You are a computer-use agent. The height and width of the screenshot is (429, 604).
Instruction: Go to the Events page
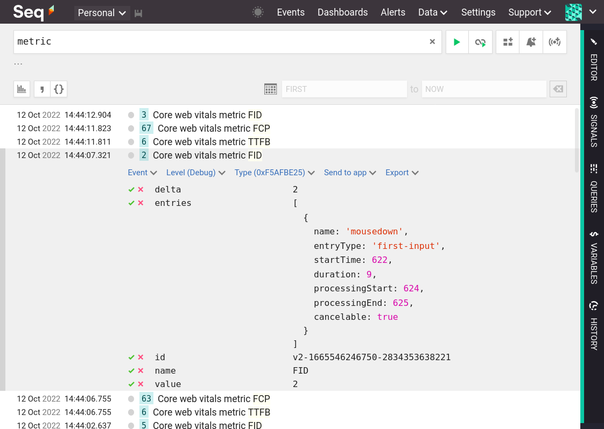point(291,12)
